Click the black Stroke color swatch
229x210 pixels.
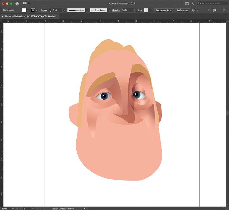pyautogui.click(x=33, y=10)
